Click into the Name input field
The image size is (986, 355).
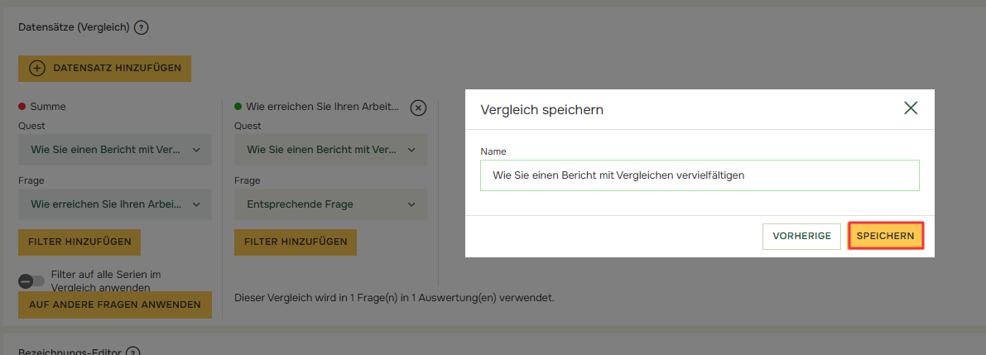click(700, 175)
